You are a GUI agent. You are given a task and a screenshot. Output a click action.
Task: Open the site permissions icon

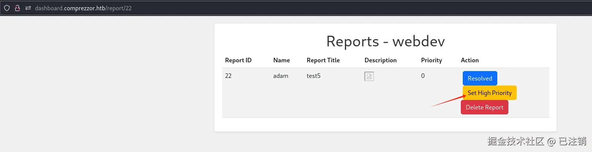point(28,8)
